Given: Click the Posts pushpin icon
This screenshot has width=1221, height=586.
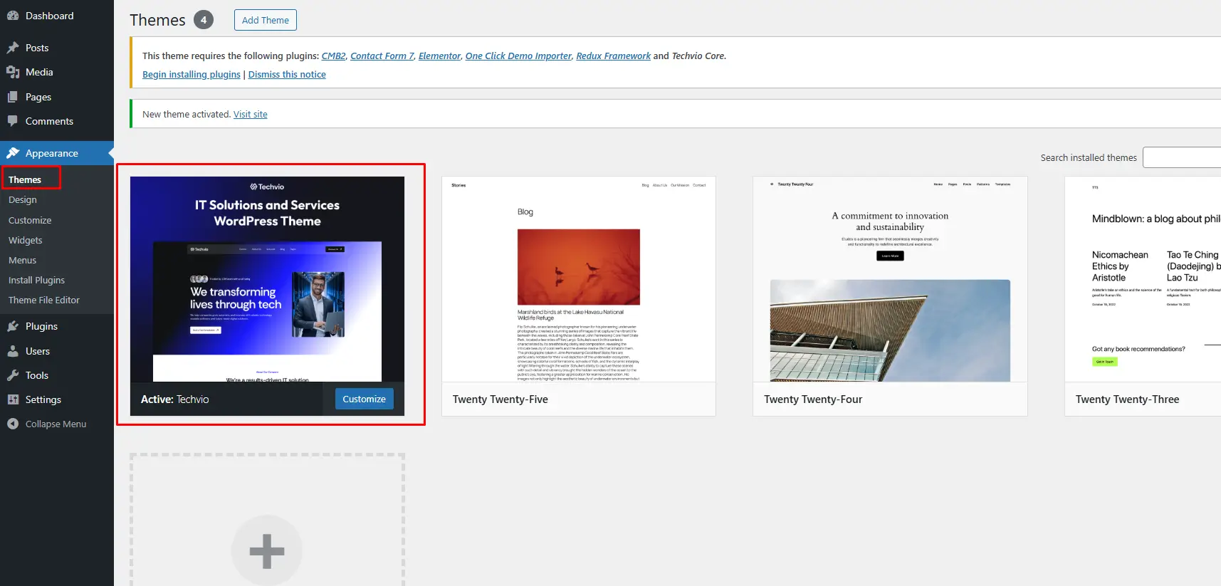Looking at the screenshot, I should point(13,48).
